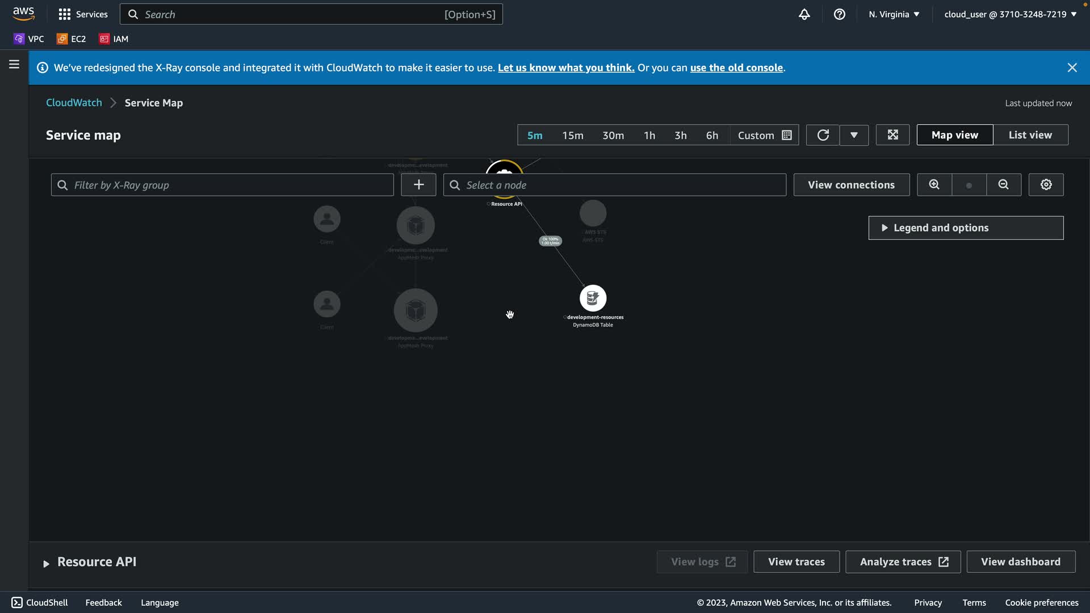Click the fit-to-screen fullscreen map icon
This screenshot has height=613, width=1090.
click(892, 135)
